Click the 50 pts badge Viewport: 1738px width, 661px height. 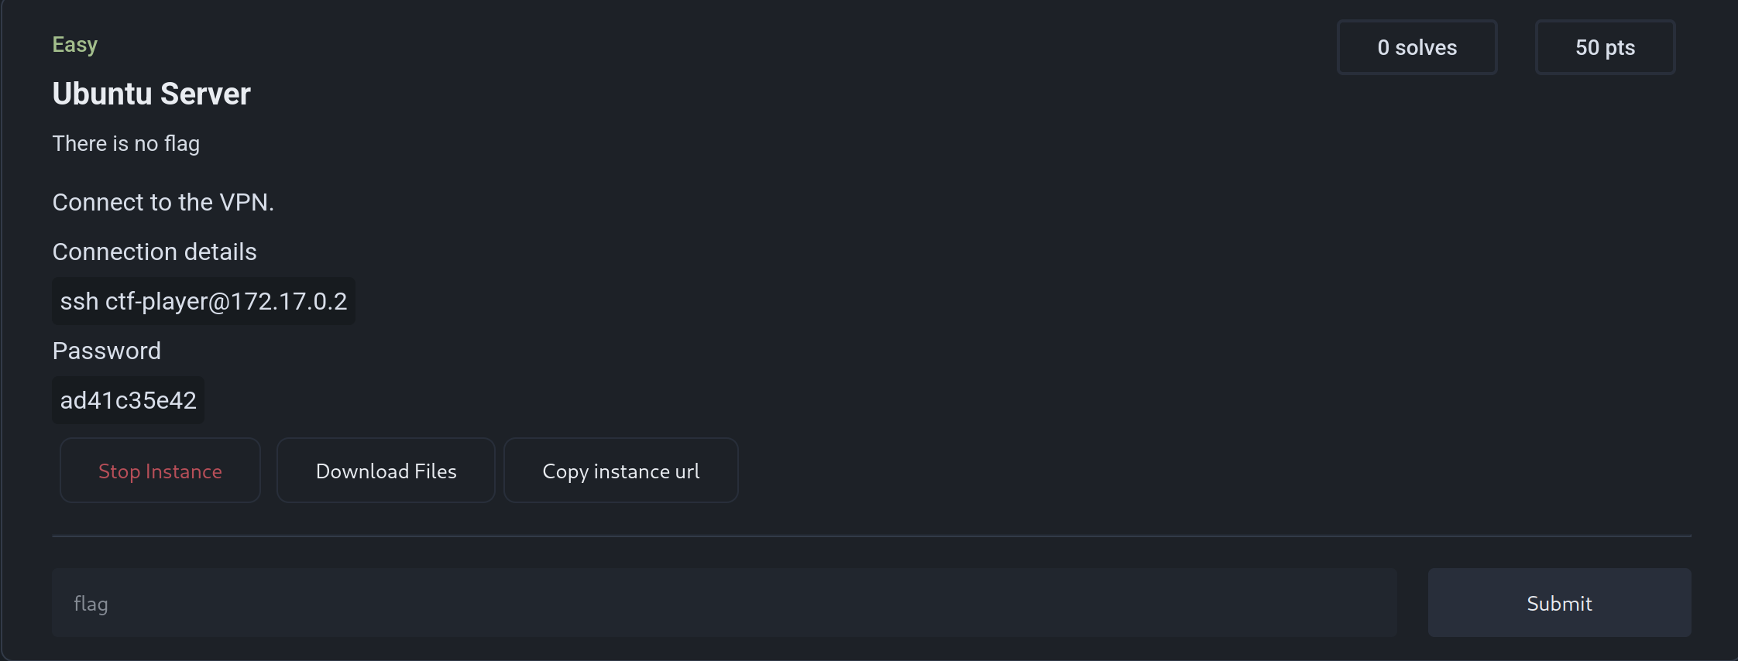1605,47
